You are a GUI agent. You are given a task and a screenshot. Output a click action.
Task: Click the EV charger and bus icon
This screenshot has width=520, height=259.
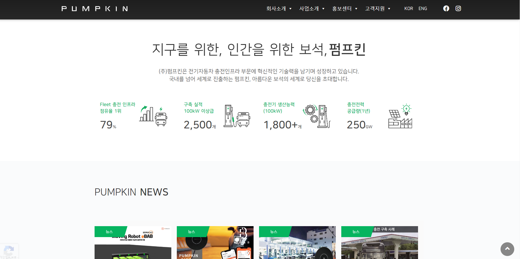click(237, 116)
